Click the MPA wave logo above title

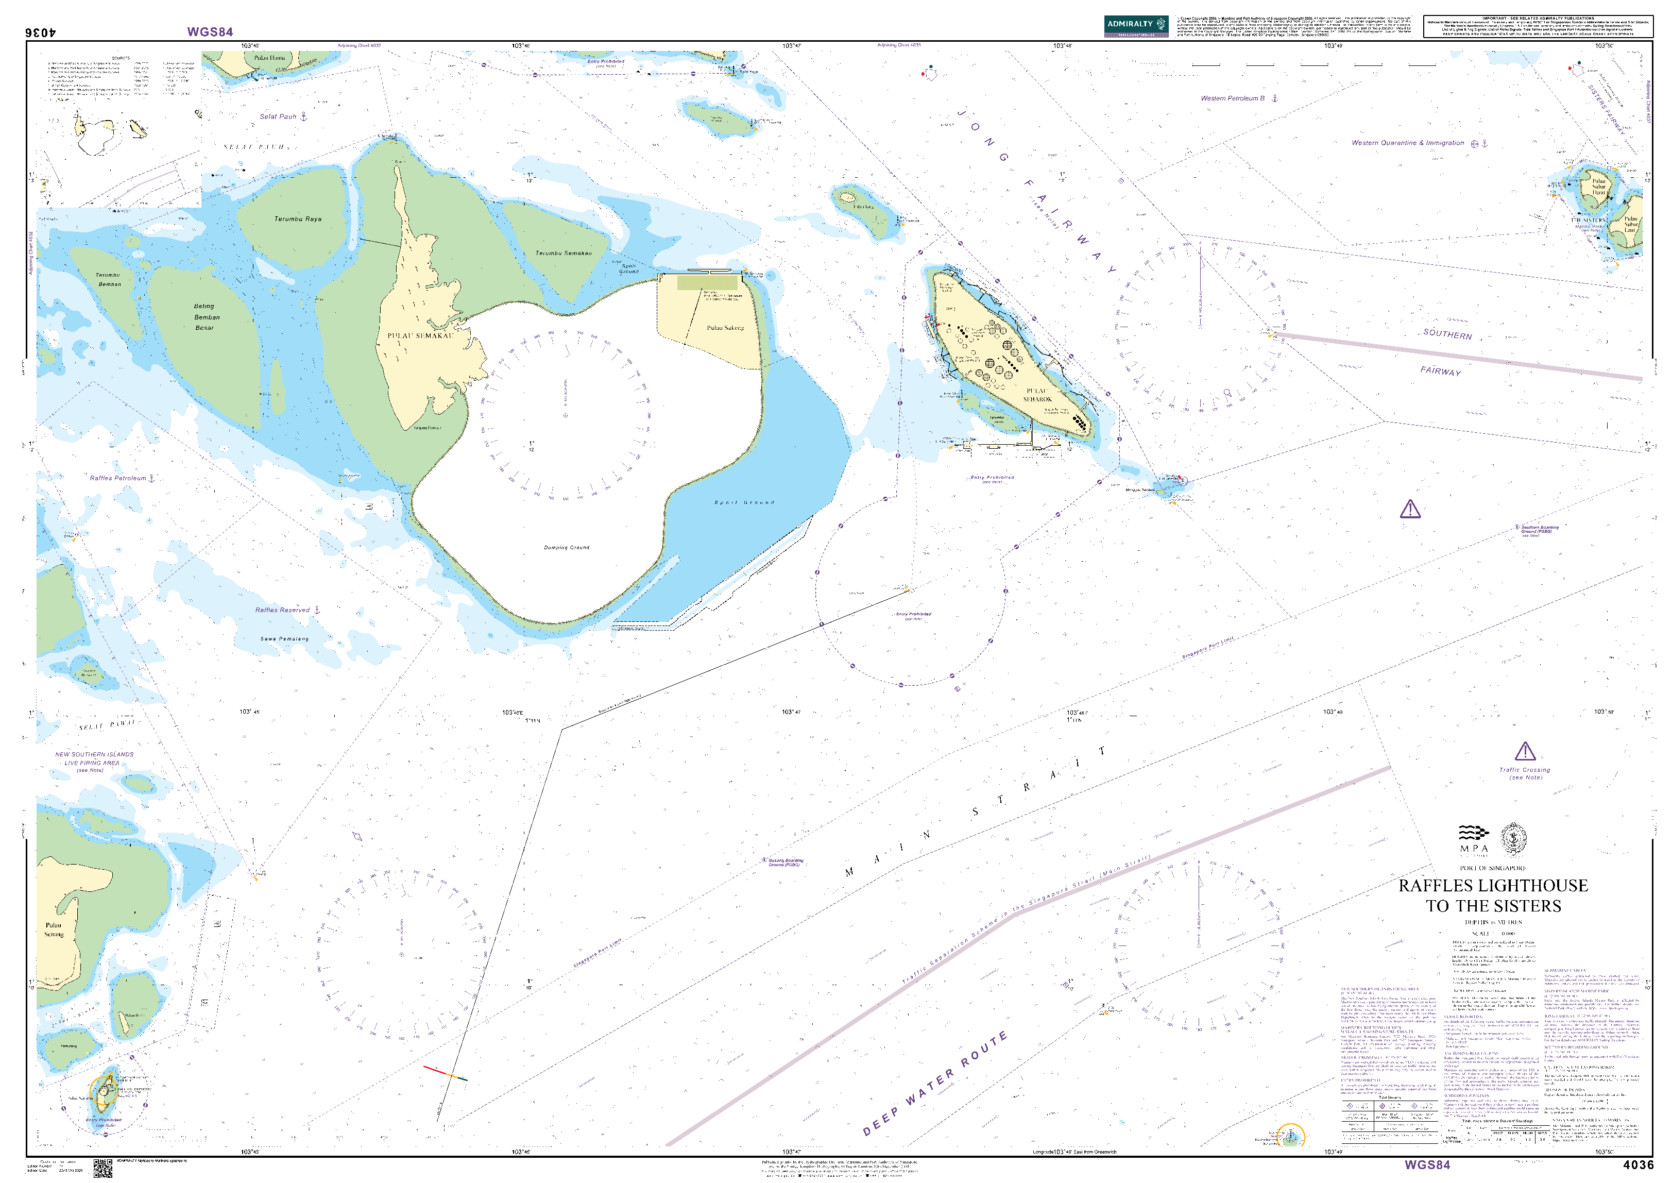(1474, 833)
